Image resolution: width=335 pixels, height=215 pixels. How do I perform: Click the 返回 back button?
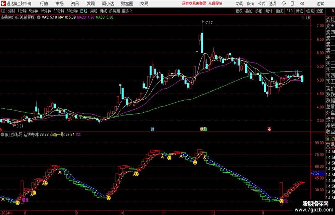tap(320, 11)
